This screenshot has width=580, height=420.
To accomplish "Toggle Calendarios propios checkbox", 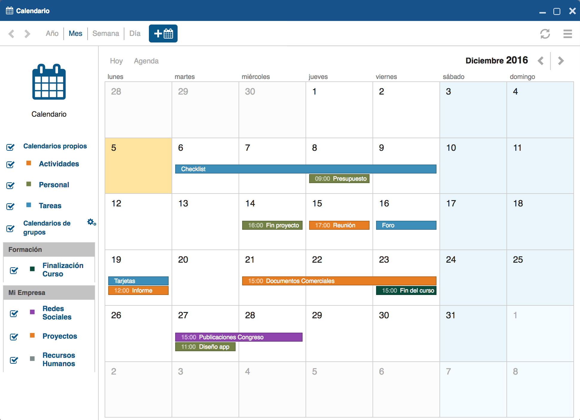I will click(x=10, y=147).
